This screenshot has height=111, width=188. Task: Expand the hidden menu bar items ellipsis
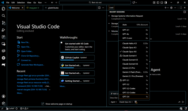coord(45,2)
